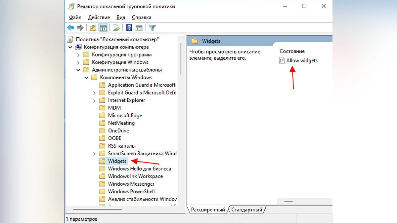The width and height of the screenshot is (397, 223).
Task: Click the Export list toolbar icon
Action: tap(116, 28)
